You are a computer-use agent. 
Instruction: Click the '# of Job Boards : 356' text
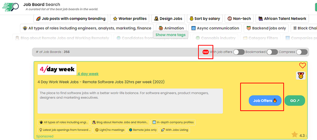tap(53, 52)
